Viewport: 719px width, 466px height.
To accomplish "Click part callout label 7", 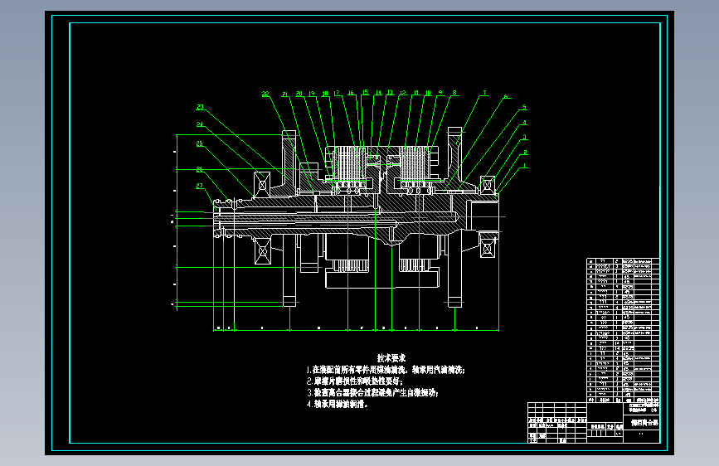I will point(484,93).
